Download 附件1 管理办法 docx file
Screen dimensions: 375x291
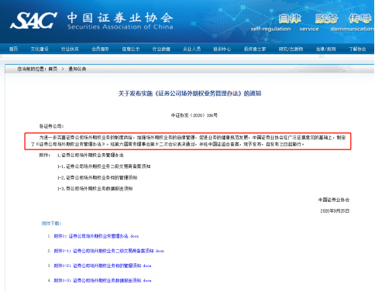(96, 236)
